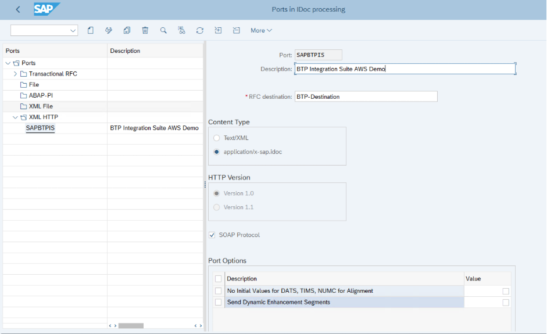
Task: Enable value for No Initial Values option
Action: (x=506, y=291)
